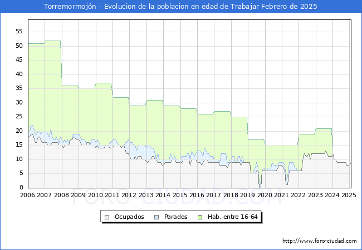Click the 2018 x-axis year label
This screenshot has height=250, width=362.
click(231, 195)
